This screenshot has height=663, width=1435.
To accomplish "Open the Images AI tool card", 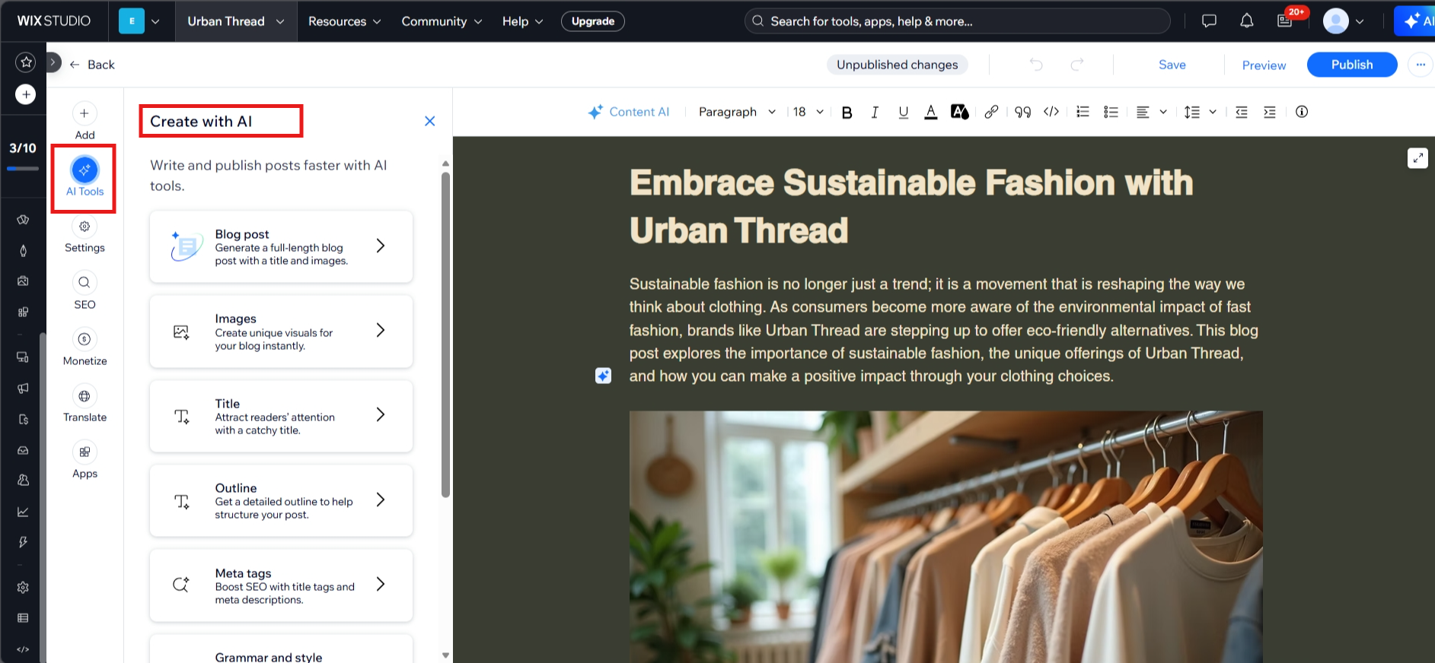I will pos(281,331).
